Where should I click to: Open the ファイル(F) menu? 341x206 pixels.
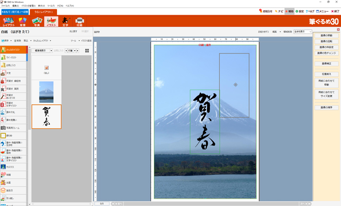coord(5,6)
